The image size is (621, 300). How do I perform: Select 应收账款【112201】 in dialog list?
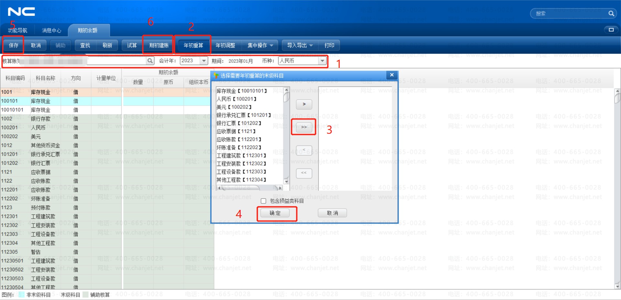pos(239,140)
